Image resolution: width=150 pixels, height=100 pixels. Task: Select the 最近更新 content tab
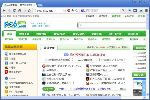pos(49,48)
